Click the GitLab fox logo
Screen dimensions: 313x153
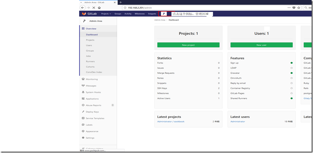tap(84, 14)
